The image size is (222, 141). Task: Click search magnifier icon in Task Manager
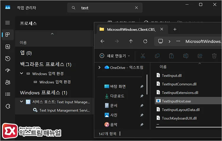[x=73, y=8]
